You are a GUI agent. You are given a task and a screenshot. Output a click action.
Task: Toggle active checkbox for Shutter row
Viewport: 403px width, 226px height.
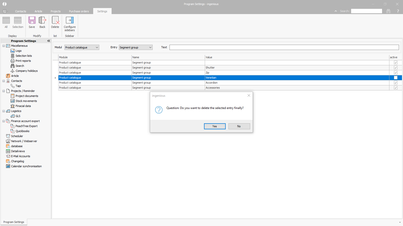click(x=395, y=68)
